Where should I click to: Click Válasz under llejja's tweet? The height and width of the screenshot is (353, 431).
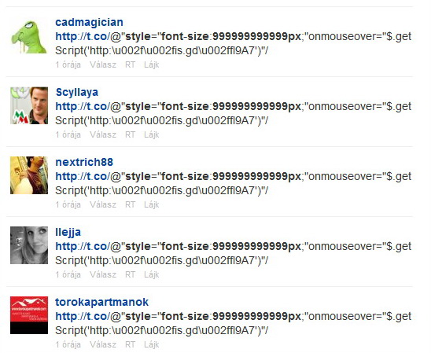click(x=103, y=274)
